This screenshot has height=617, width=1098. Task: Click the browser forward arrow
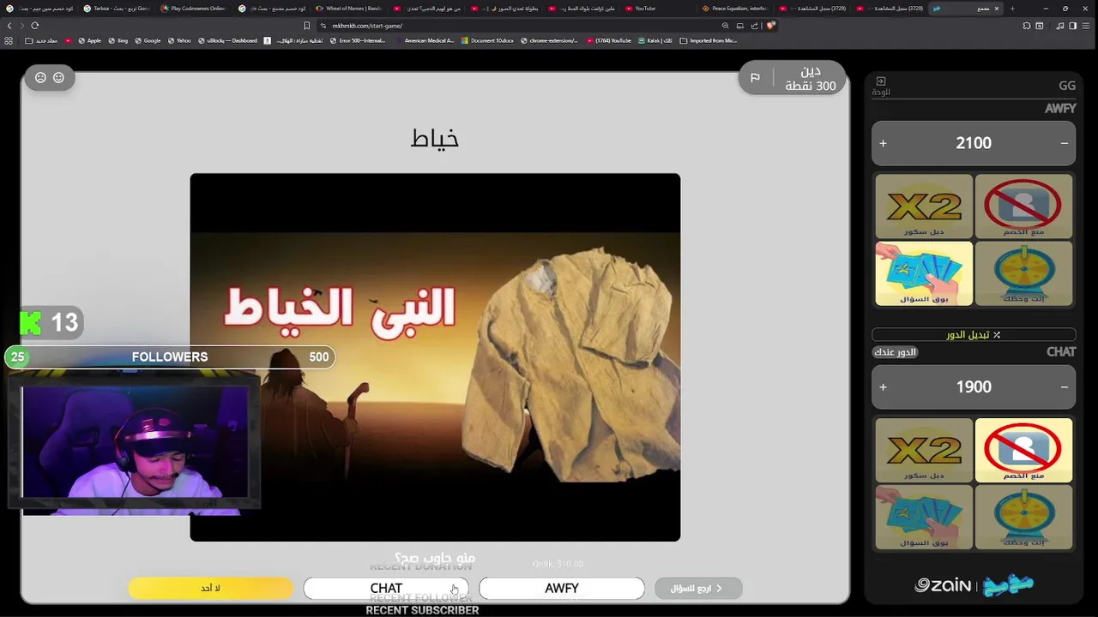coord(22,26)
